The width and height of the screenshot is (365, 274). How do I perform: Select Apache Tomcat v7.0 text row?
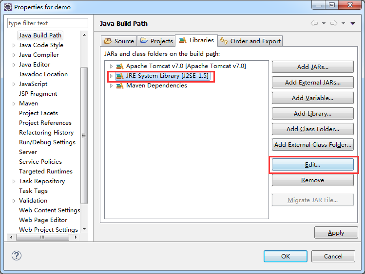tap(186, 66)
